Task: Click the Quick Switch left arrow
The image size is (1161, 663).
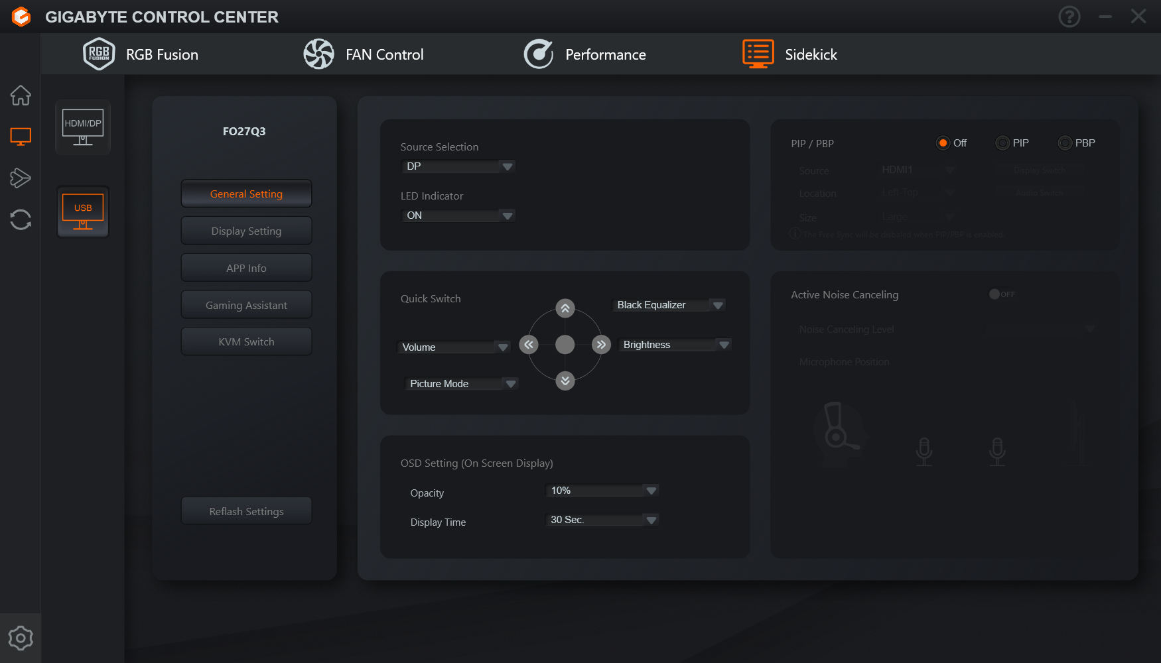Action: click(x=529, y=345)
